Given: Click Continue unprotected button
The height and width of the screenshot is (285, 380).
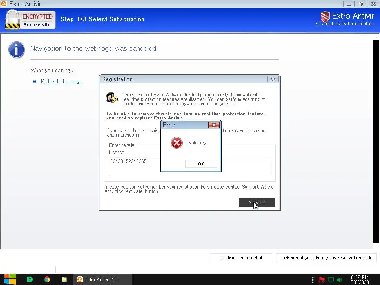Looking at the screenshot, I should [x=241, y=258].
